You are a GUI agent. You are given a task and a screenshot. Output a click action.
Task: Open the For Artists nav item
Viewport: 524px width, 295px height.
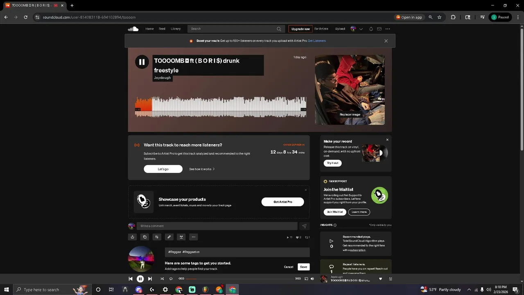click(321, 29)
